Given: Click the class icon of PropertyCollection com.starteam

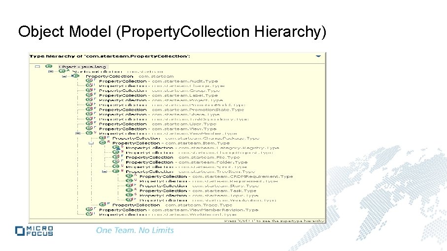Looking at the screenshot, I should coord(76,76).
